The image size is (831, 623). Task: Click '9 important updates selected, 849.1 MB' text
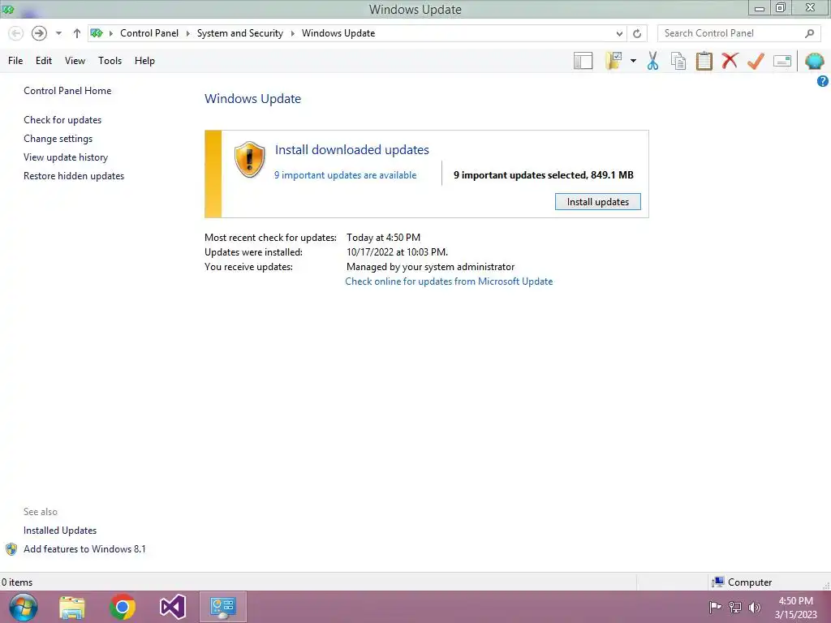[543, 175]
